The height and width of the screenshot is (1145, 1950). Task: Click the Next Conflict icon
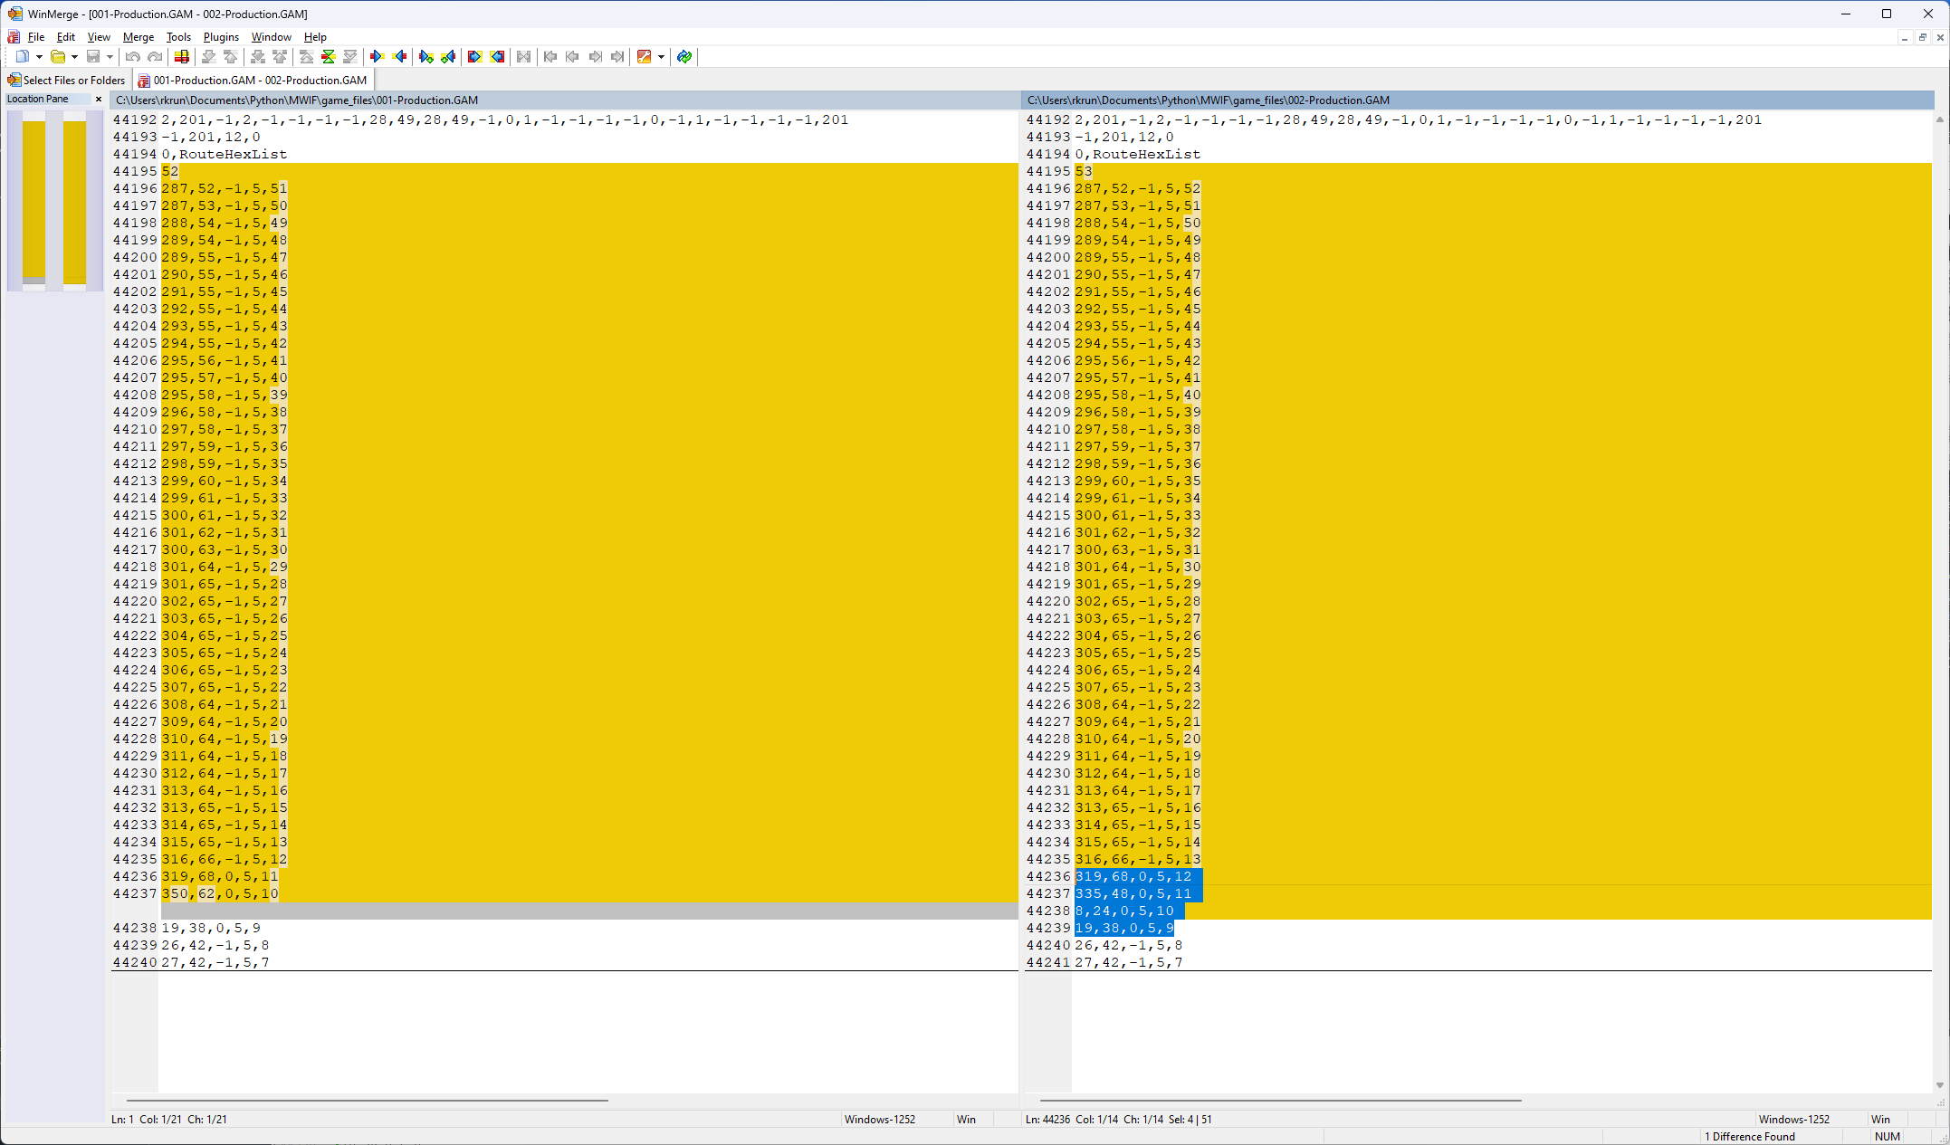pos(258,57)
